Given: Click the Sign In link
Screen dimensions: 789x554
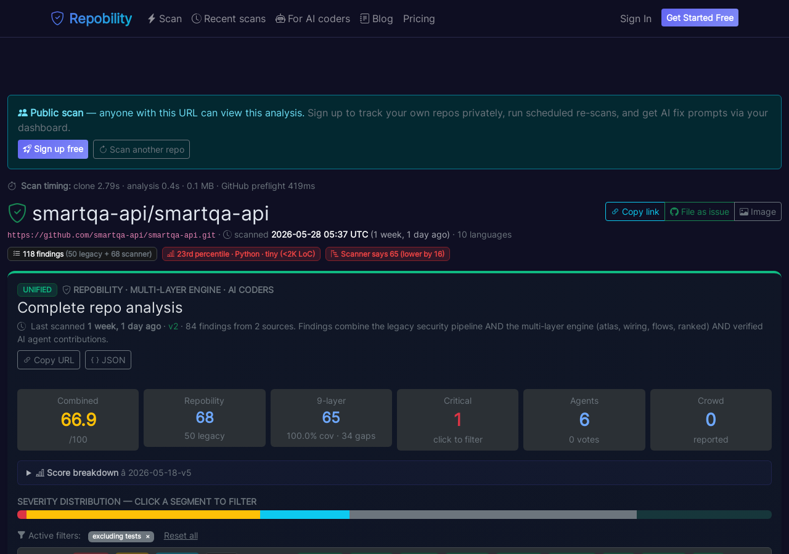Looking at the screenshot, I should click(636, 18).
